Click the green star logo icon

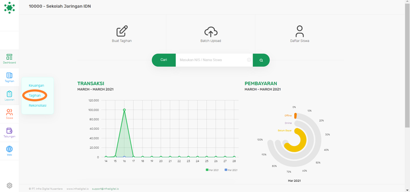(x=9, y=8)
